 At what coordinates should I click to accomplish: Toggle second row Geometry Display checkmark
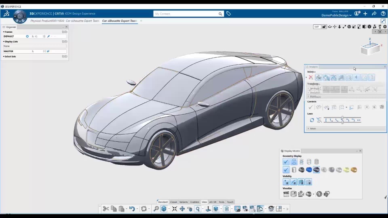[x=286, y=170]
